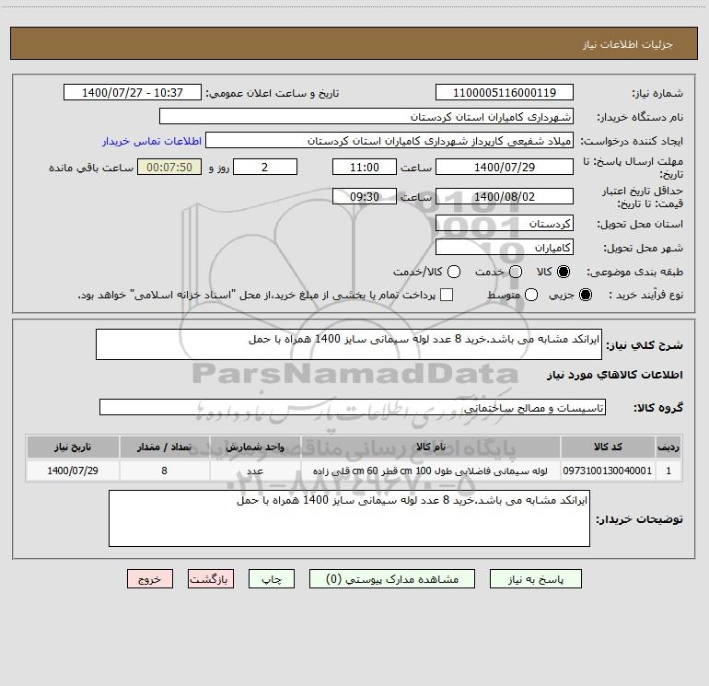Click the buyer organization name field

[x=366, y=116]
